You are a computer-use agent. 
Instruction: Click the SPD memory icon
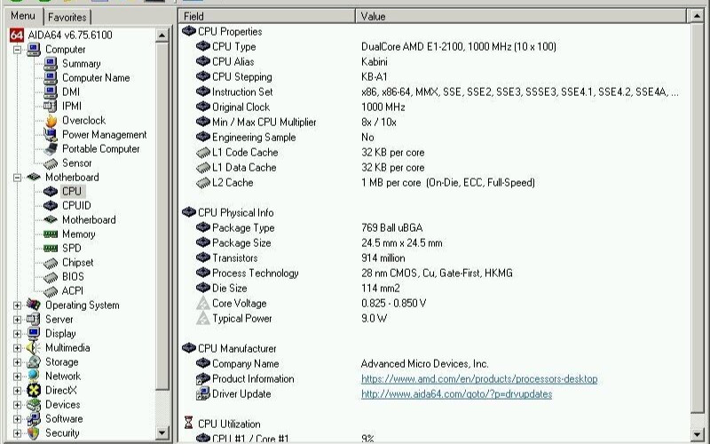pyautogui.click(x=51, y=249)
